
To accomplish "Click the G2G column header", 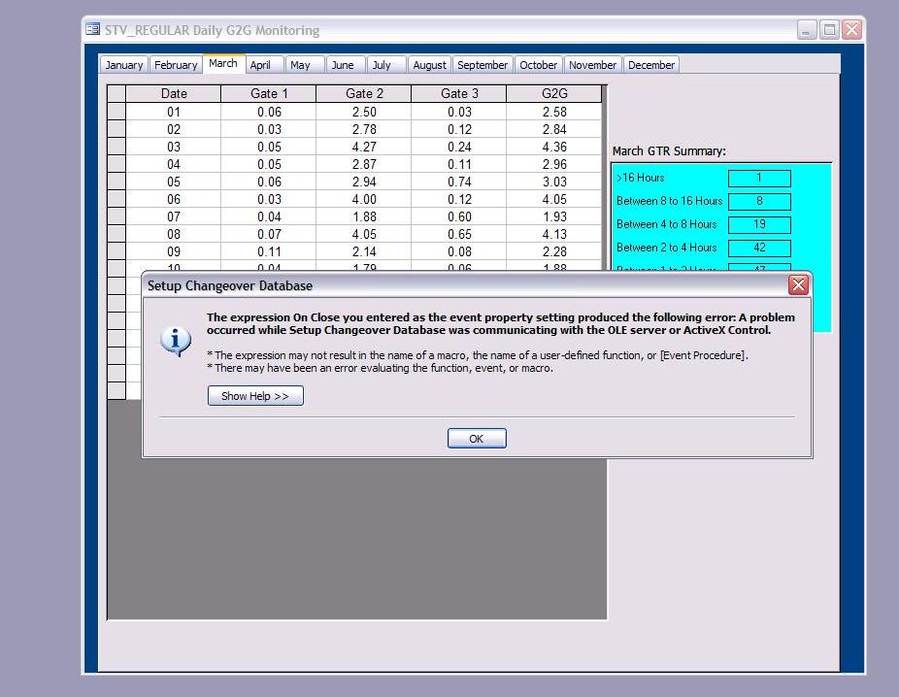I will pyautogui.click(x=554, y=93).
